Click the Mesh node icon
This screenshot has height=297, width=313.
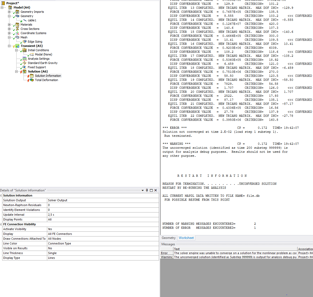click(x=17, y=37)
